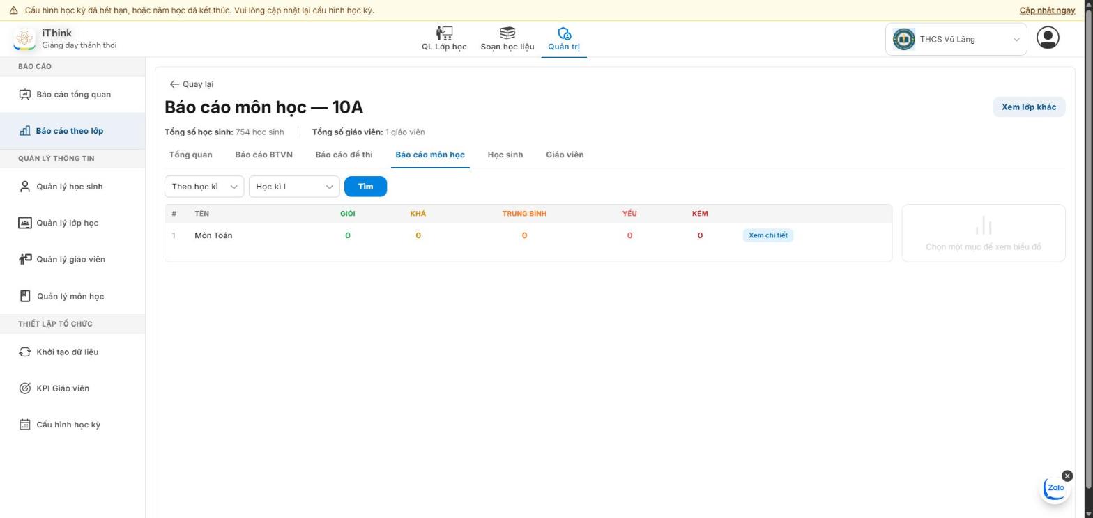This screenshot has width=1093, height=518.
Task: Click the Báo cáo tổng quan presentation icon
Action: click(25, 95)
